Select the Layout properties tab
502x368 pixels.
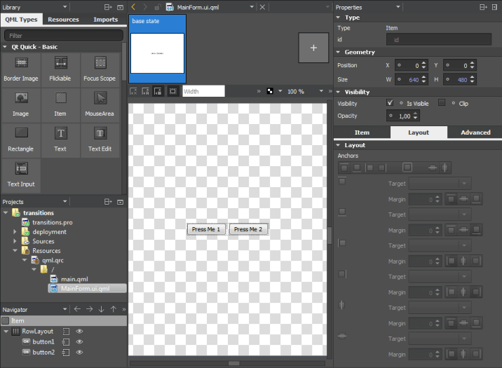point(419,132)
